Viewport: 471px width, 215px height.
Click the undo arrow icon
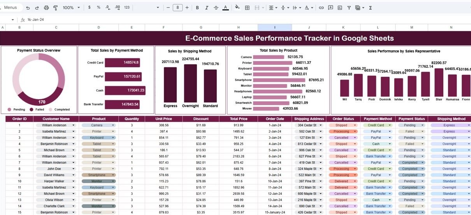(28, 8)
